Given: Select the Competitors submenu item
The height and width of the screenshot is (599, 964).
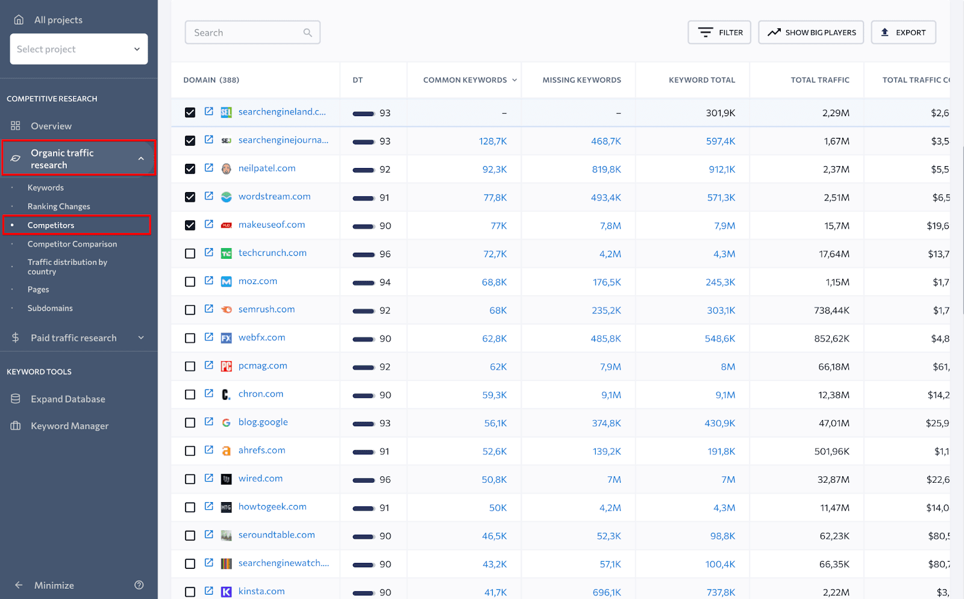Looking at the screenshot, I should (51, 225).
